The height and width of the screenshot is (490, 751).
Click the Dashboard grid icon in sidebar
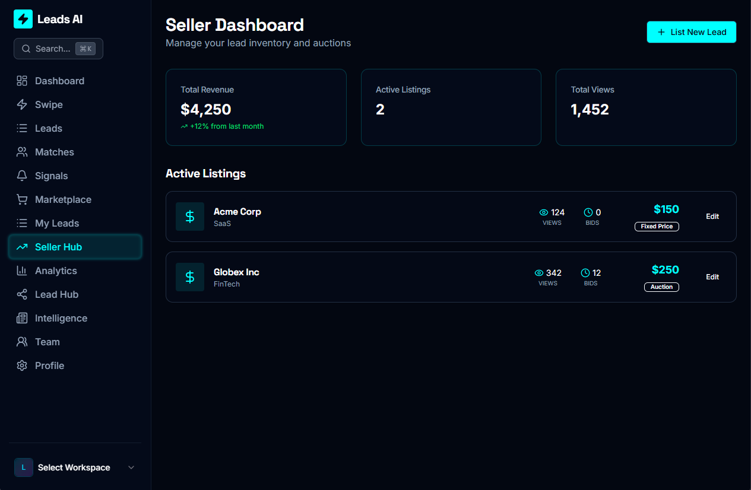pos(22,81)
